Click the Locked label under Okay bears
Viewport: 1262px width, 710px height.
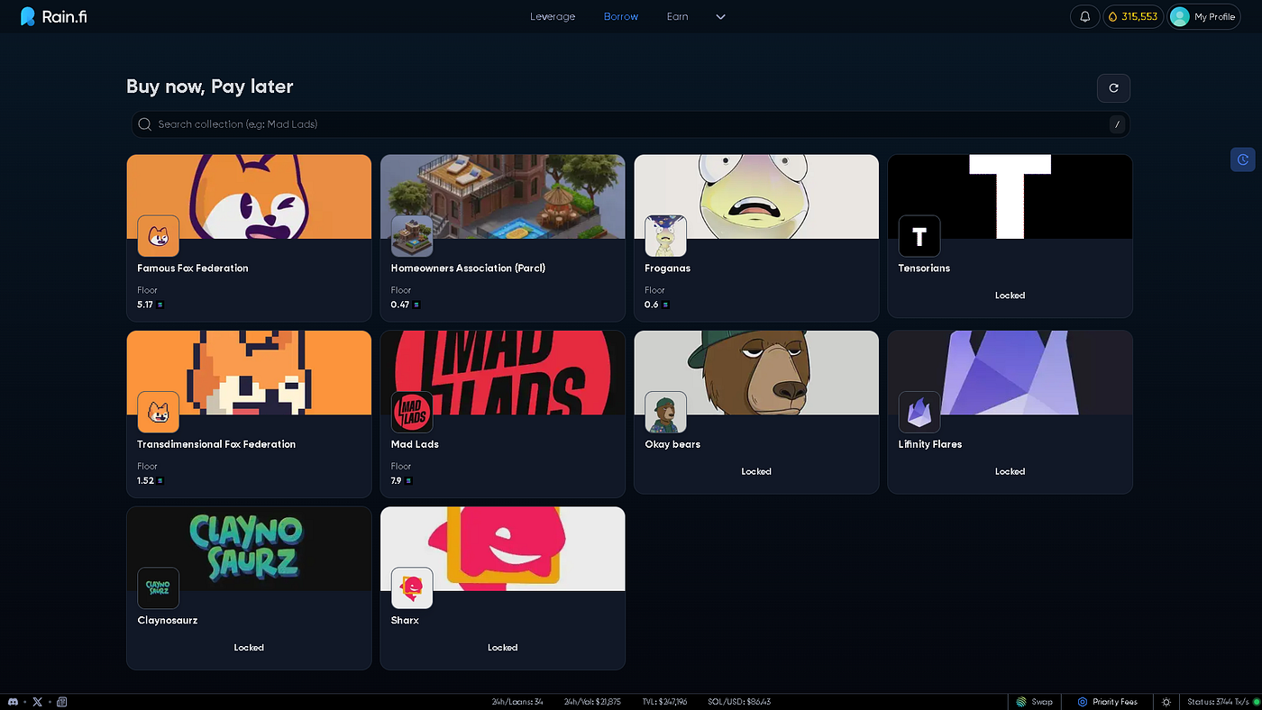tap(756, 471)
